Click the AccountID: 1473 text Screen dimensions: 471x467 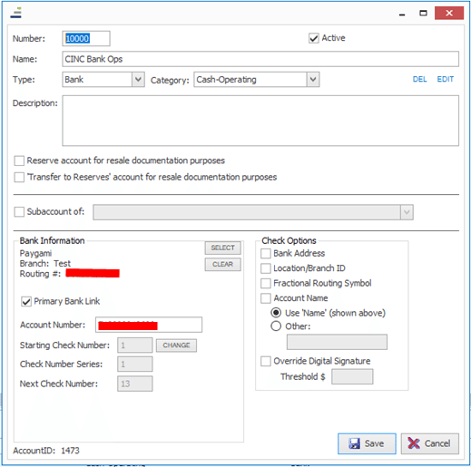tap(46, 451)
